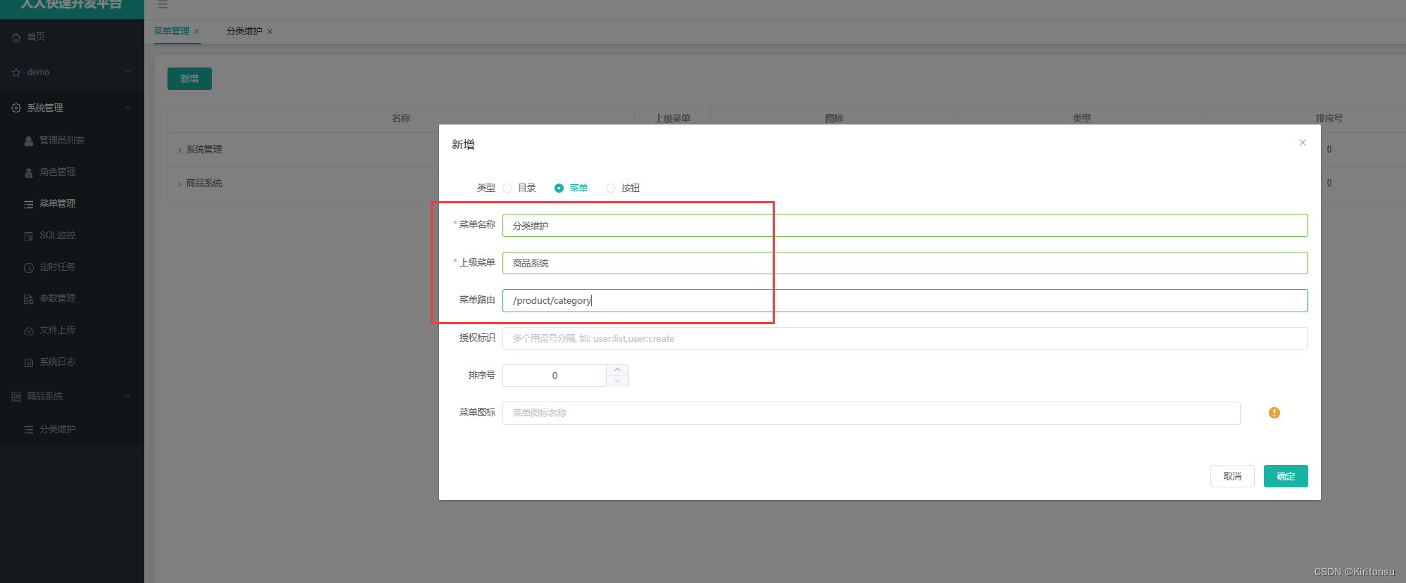Select the 目录 radio option
This screenshot has height=583, width=1406.
click(507, 188)
